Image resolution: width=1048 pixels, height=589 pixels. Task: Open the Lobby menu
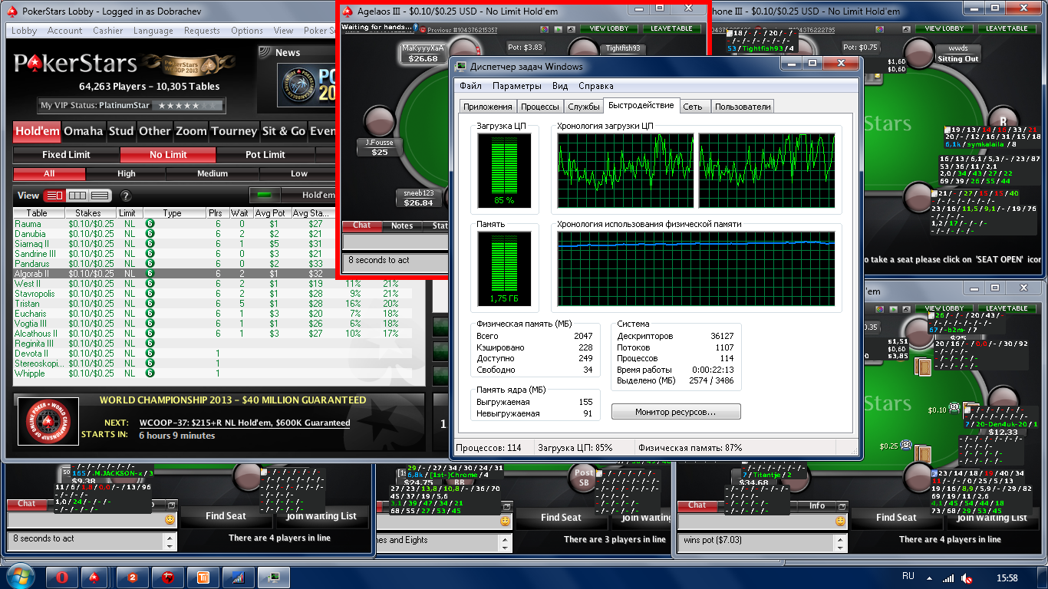(25, 31)
